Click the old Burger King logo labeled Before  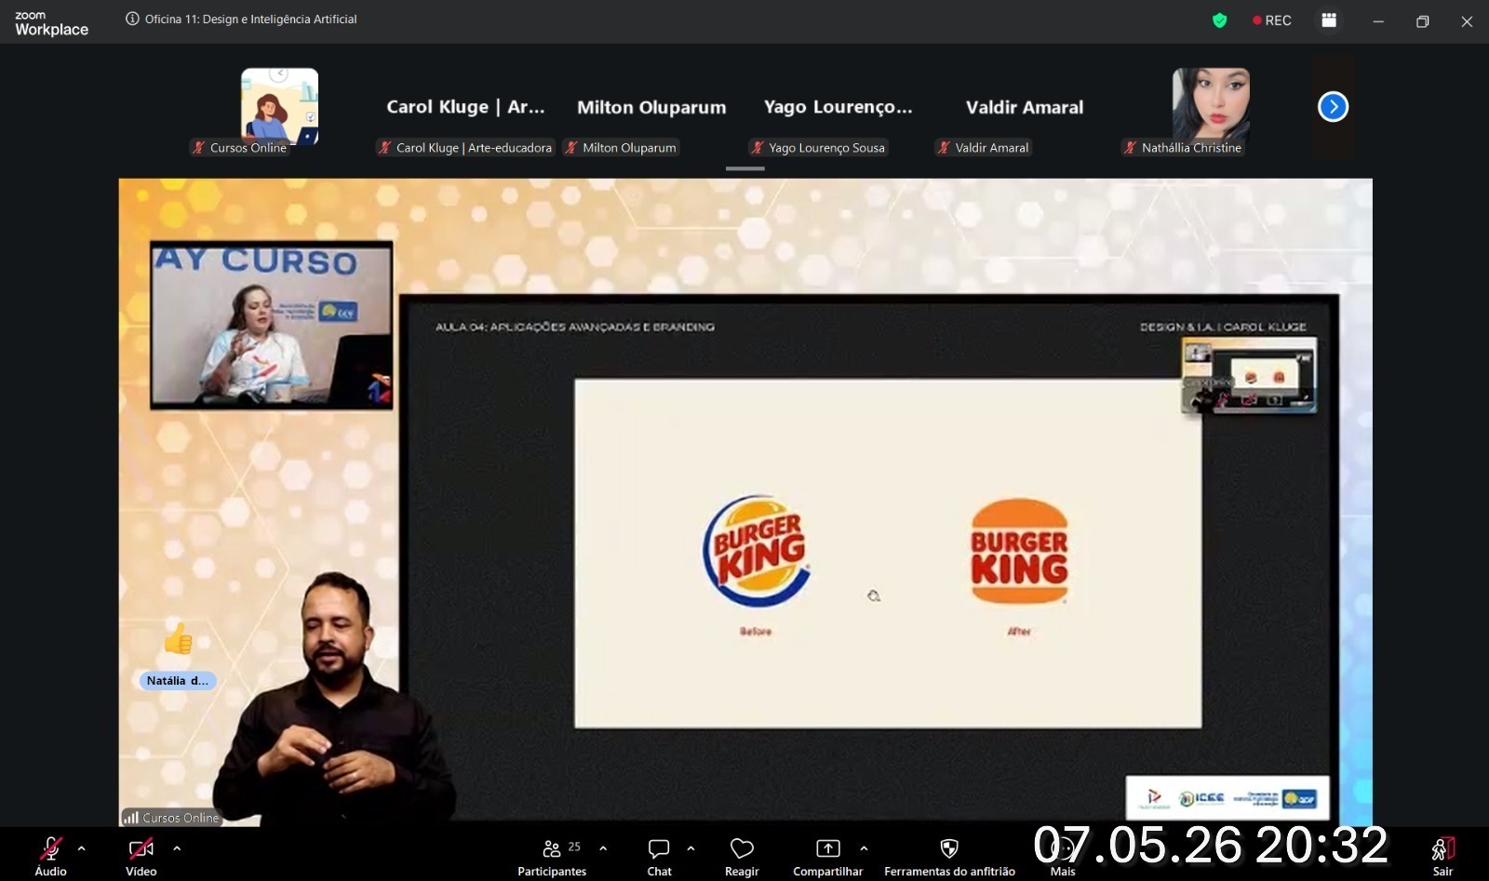(757, 551)
